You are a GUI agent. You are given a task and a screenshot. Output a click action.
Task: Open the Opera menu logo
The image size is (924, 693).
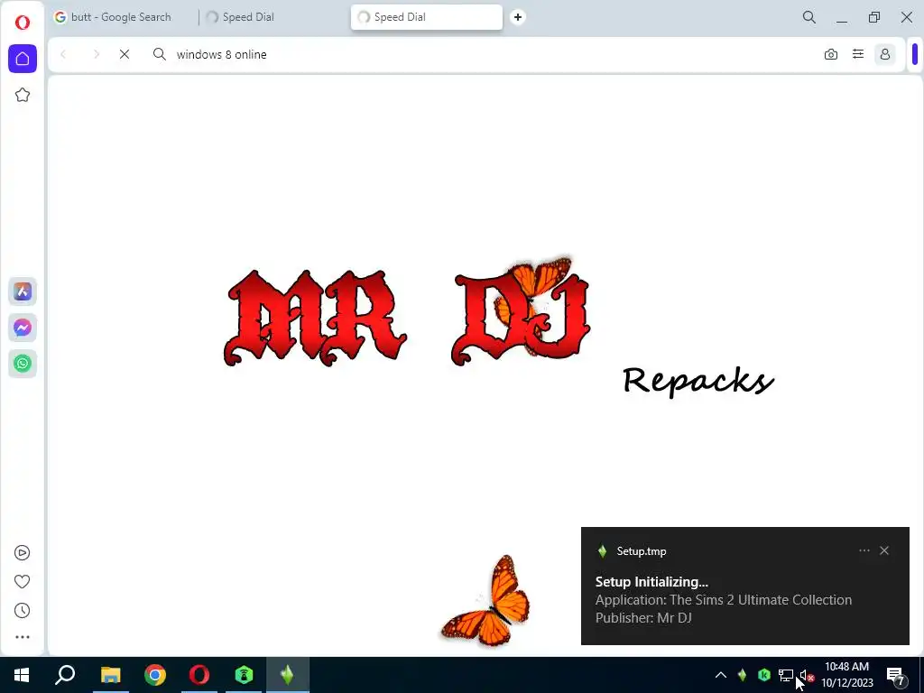tap(23, 23)
